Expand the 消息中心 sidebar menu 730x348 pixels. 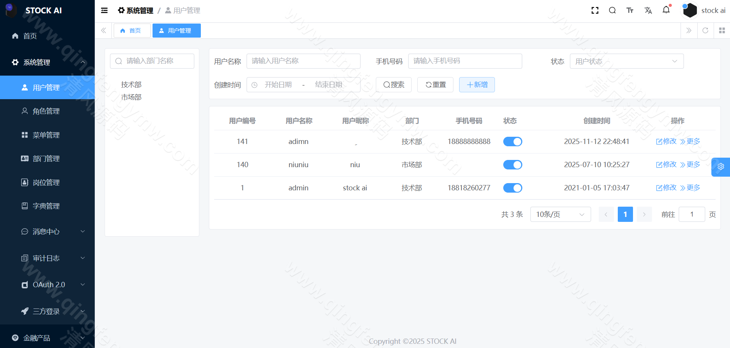[46, 231]
